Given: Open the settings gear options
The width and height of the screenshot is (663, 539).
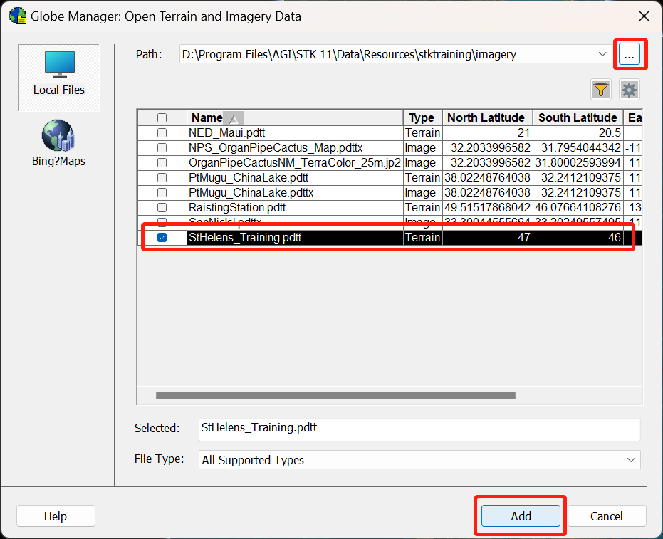Looking at the screenshot, I should [629, 89].
